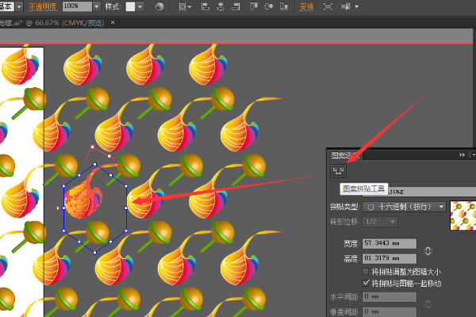Click the 样式 graphic style swatch
The width and height of the screenshot is (476, 317).
click(x=131, y=6)
